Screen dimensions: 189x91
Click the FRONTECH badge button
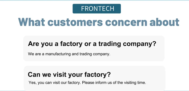coord(97,9)
